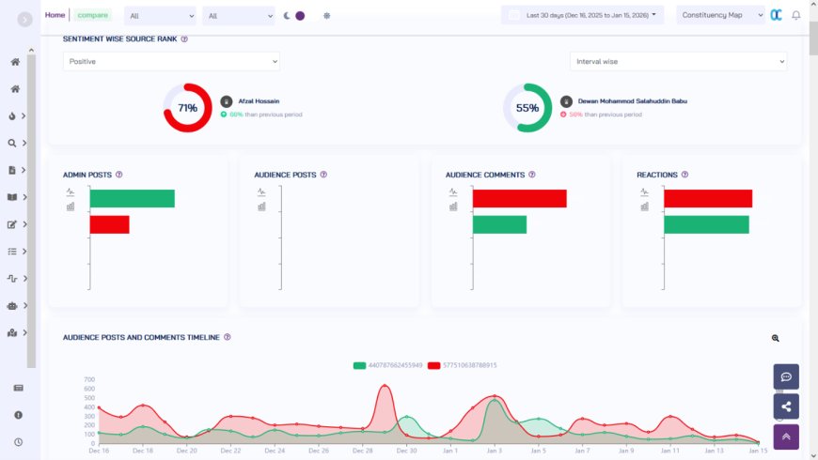The width and height of the screenshot is (818, 460).
Task: Switch Reactions to bar chart view
Action: point(644,207)
